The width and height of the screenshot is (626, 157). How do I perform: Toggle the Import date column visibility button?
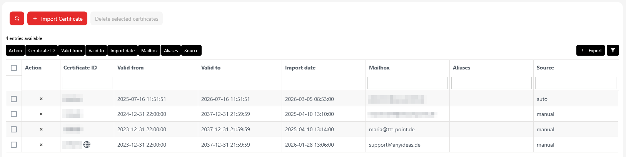122,50
